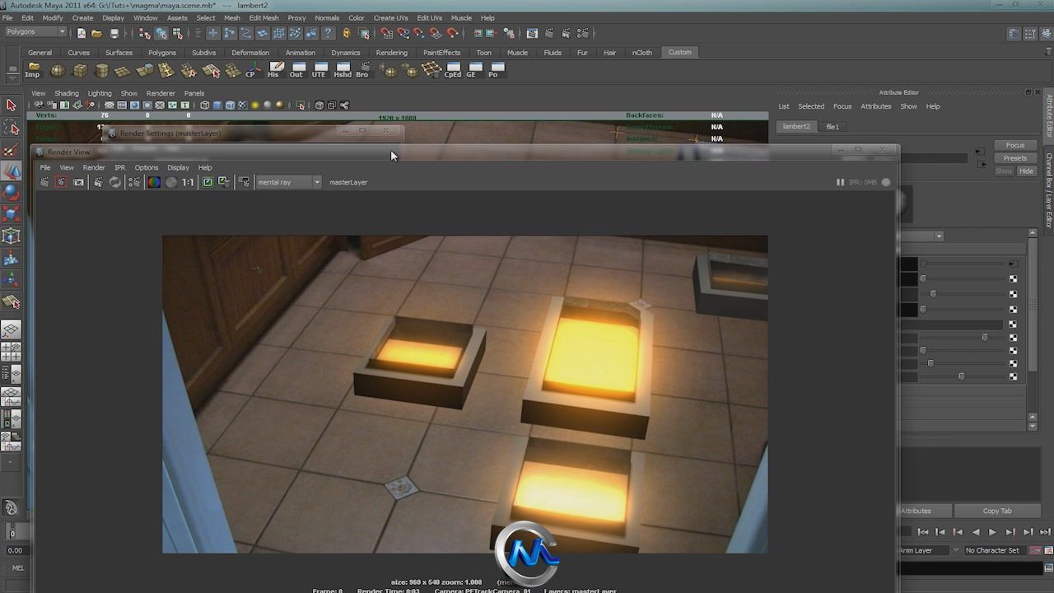Click the Focus button in Attribute Editor
This screenshot has width=1054, height=593.
coord(1015,145)
